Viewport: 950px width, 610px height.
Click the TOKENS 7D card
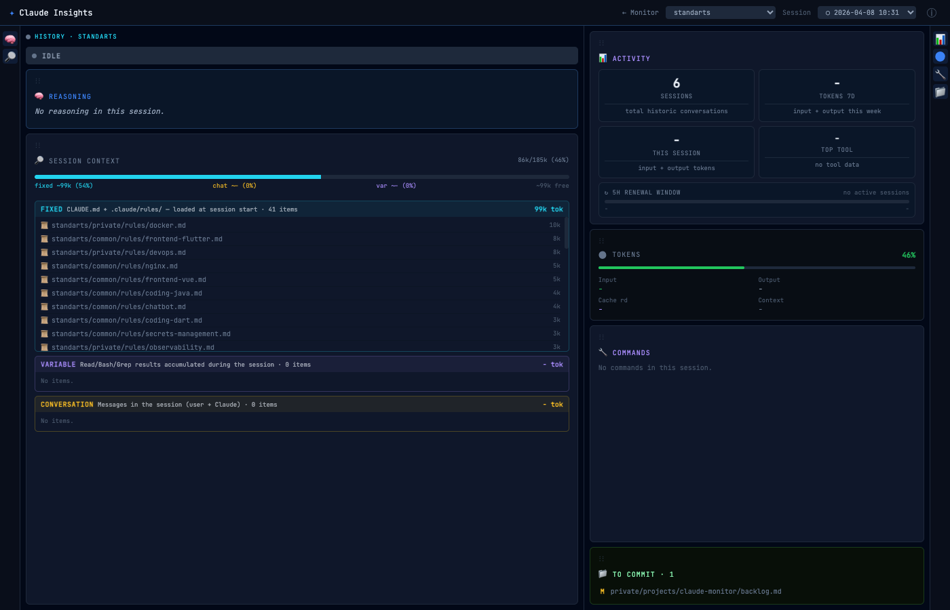click(x=837, y=96)
